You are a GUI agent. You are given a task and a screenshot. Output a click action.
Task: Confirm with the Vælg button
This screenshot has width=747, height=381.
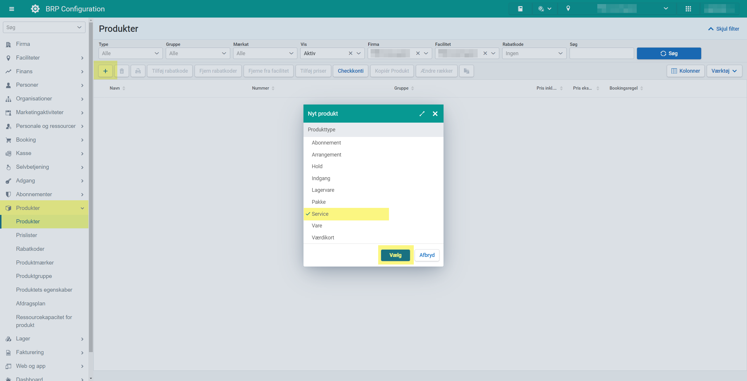click(x=395, y=255)
